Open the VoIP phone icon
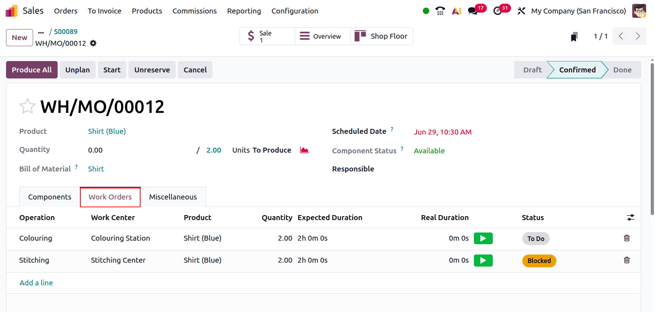 tap(440, 11)
